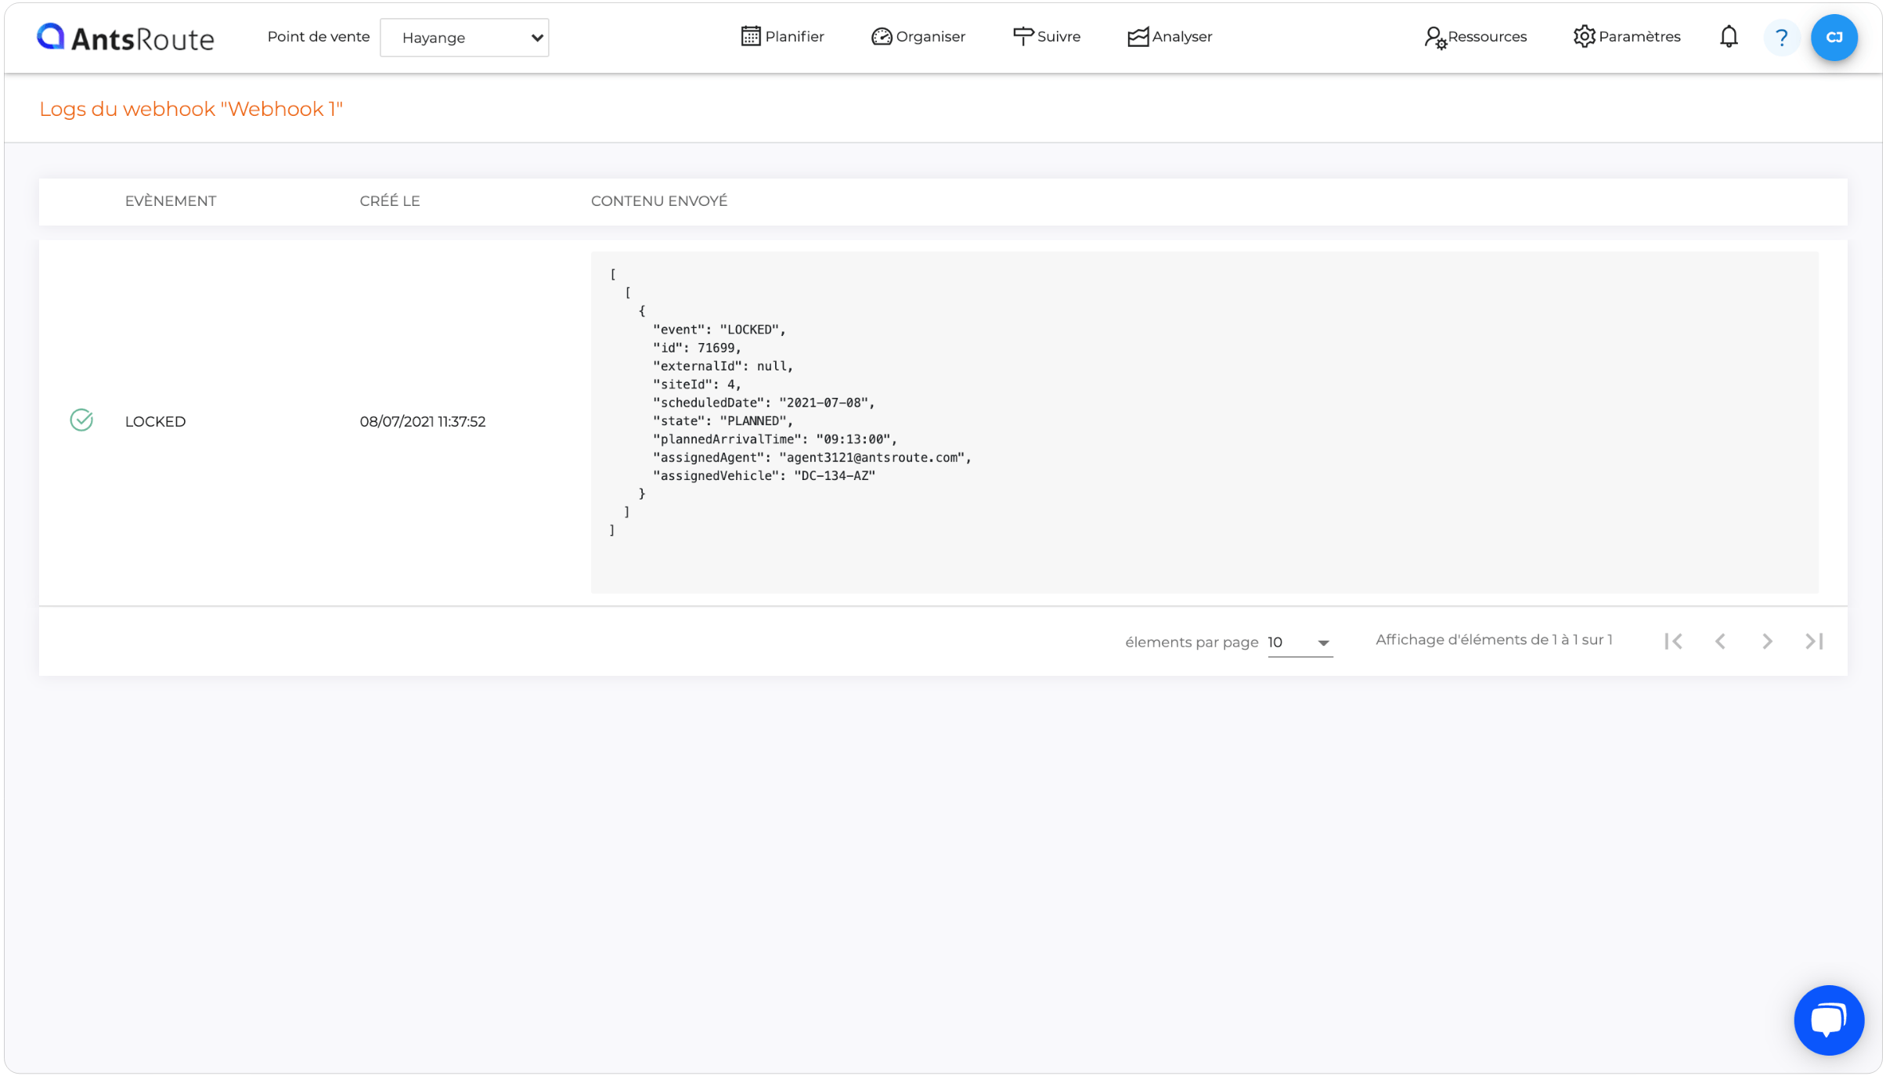Screen dimensions: 1886x1076
Task: Open the Paramètres menu
Action: [1626, 37]
